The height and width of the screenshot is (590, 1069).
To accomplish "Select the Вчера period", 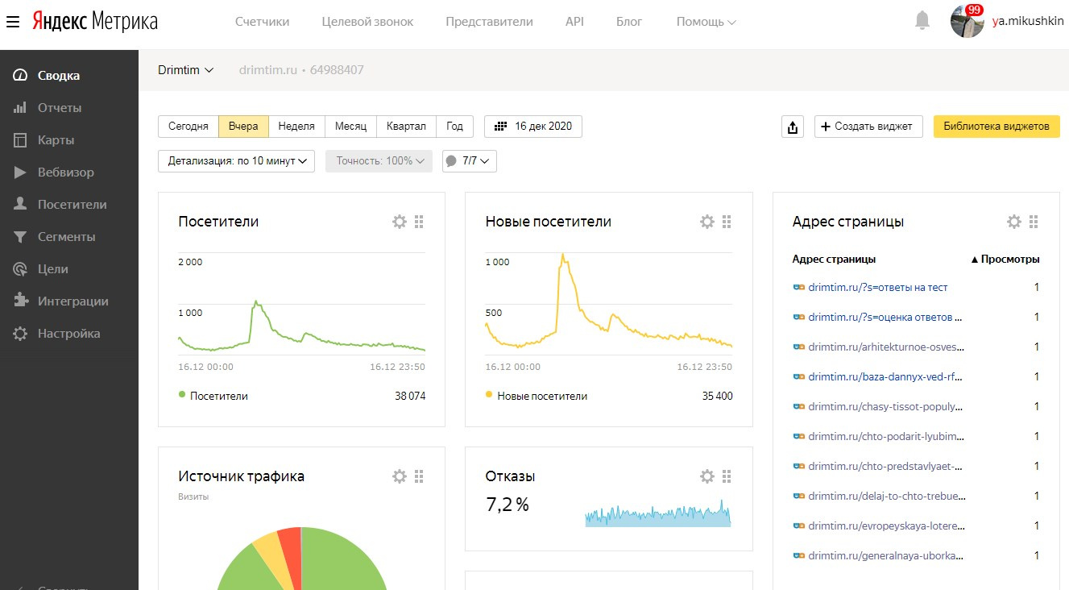I will (243, 127).
